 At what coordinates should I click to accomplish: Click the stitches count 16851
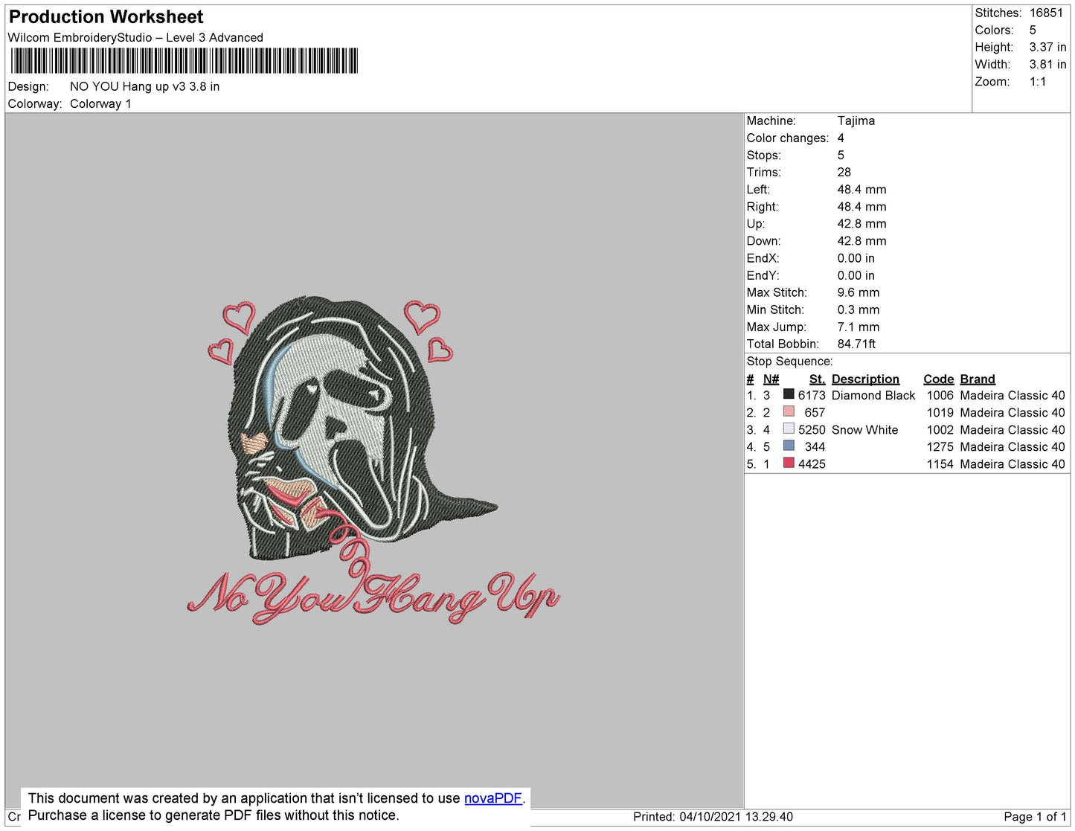[x=1046, y=13]
